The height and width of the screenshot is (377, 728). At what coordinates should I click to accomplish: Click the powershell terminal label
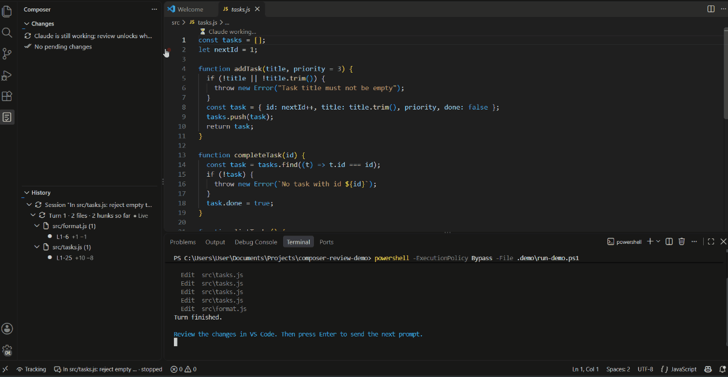tap(624, 241)
